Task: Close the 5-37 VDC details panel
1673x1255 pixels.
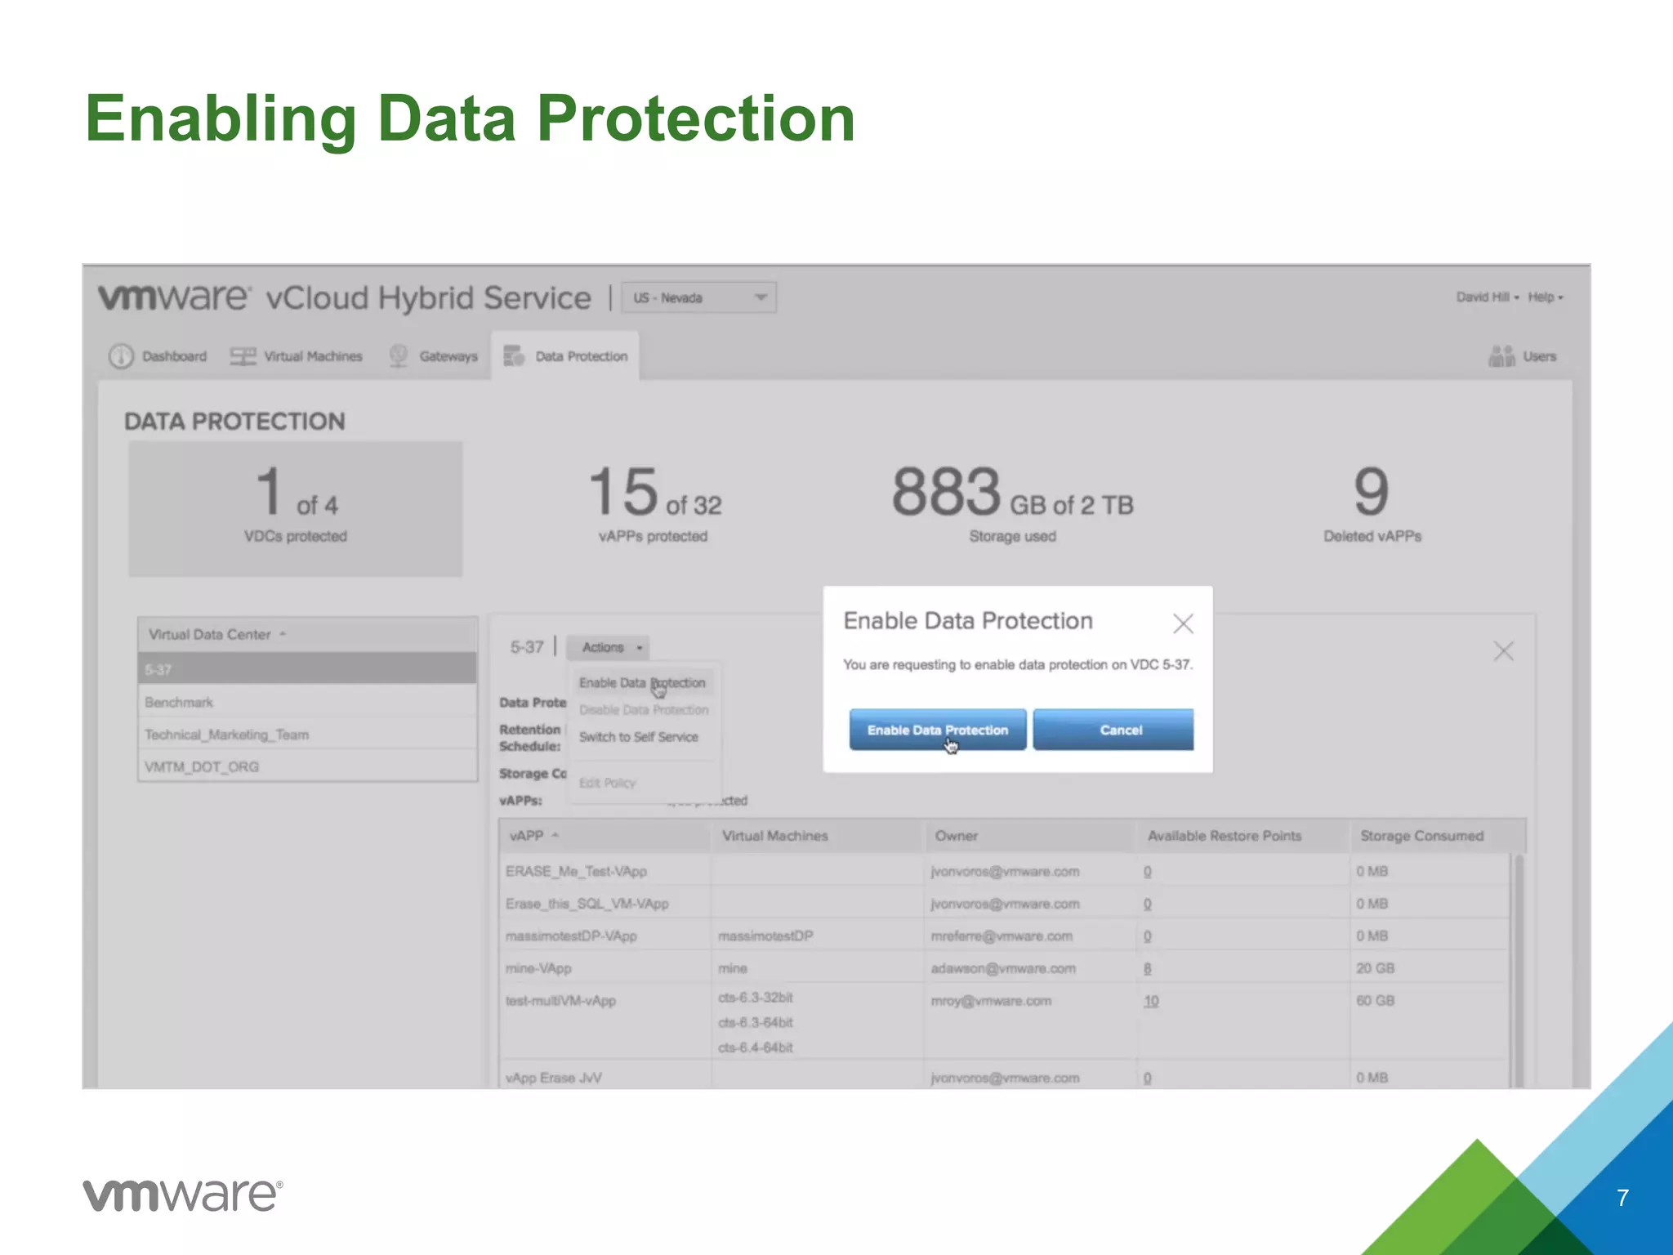Action: 1504,651
